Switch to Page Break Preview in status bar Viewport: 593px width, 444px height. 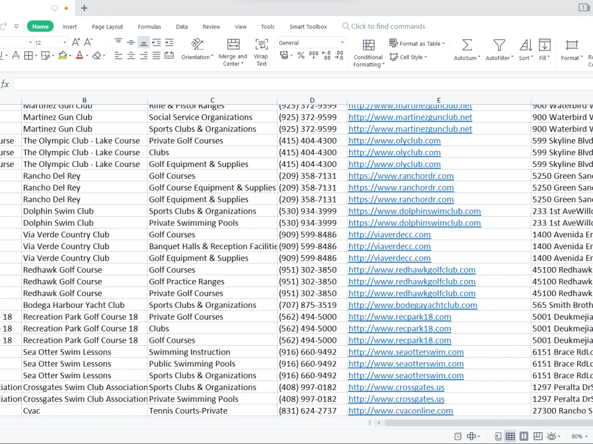[537, 436]
